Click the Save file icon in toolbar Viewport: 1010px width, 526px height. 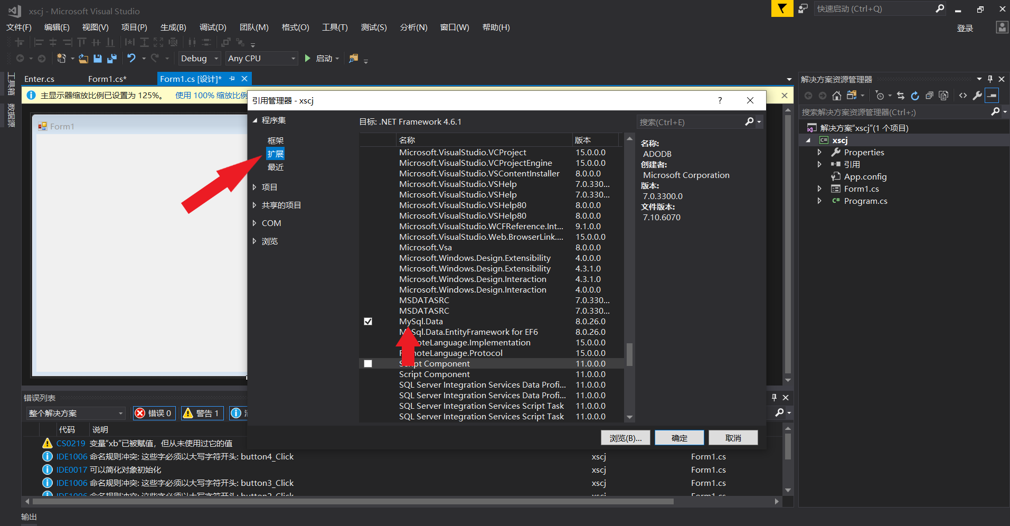(x=97, y=59)
